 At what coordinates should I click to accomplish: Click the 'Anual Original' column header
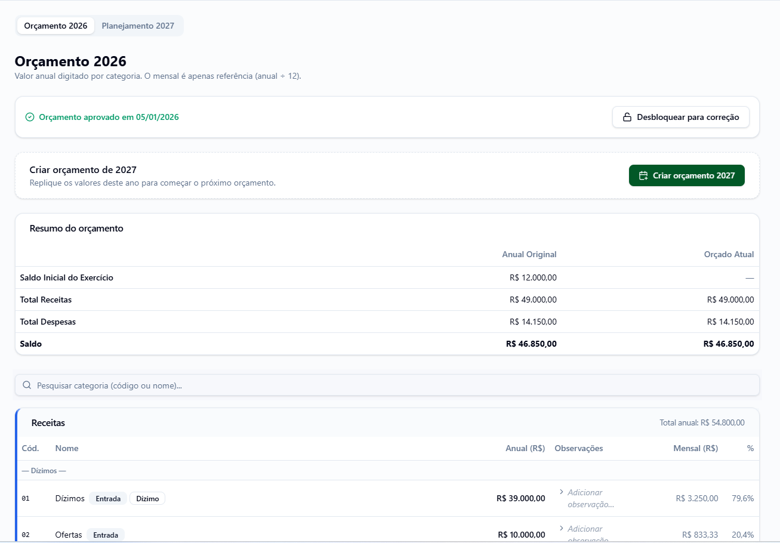click(529, 254)
